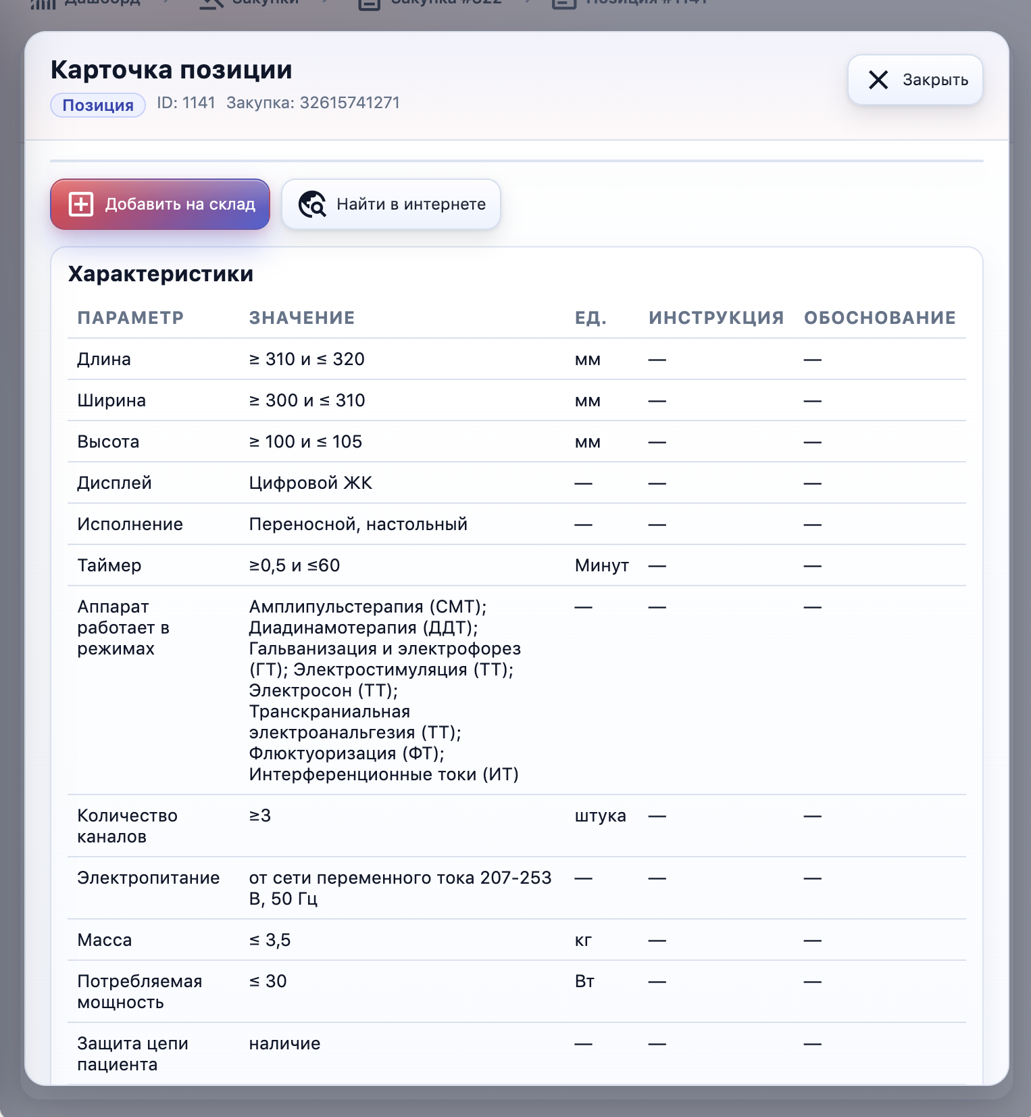This screenshot has height=1117, width=1031.
Task: Select the 'Электропитание' parameter cell
Action: 149,878
